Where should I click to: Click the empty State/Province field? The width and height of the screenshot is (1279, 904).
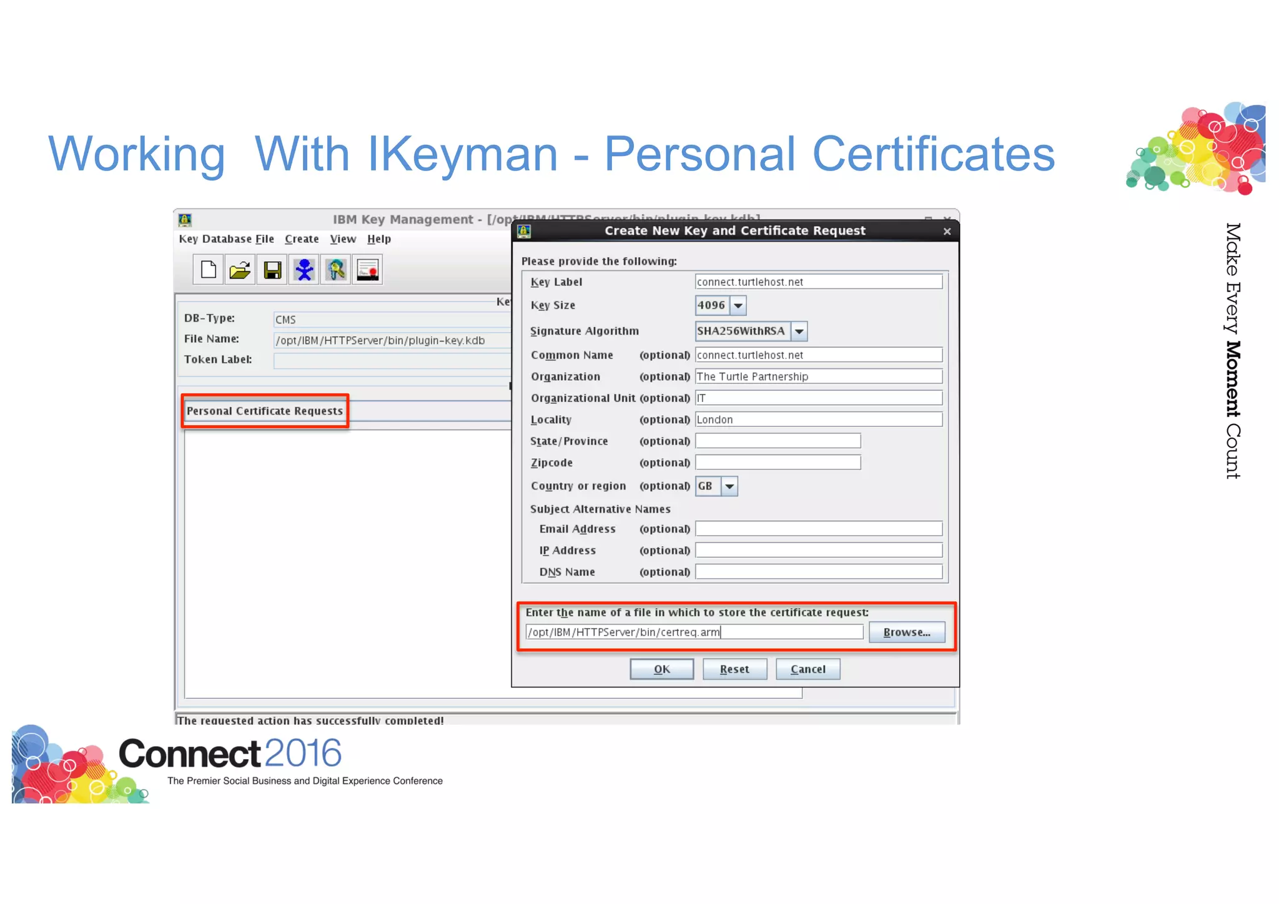778,441
